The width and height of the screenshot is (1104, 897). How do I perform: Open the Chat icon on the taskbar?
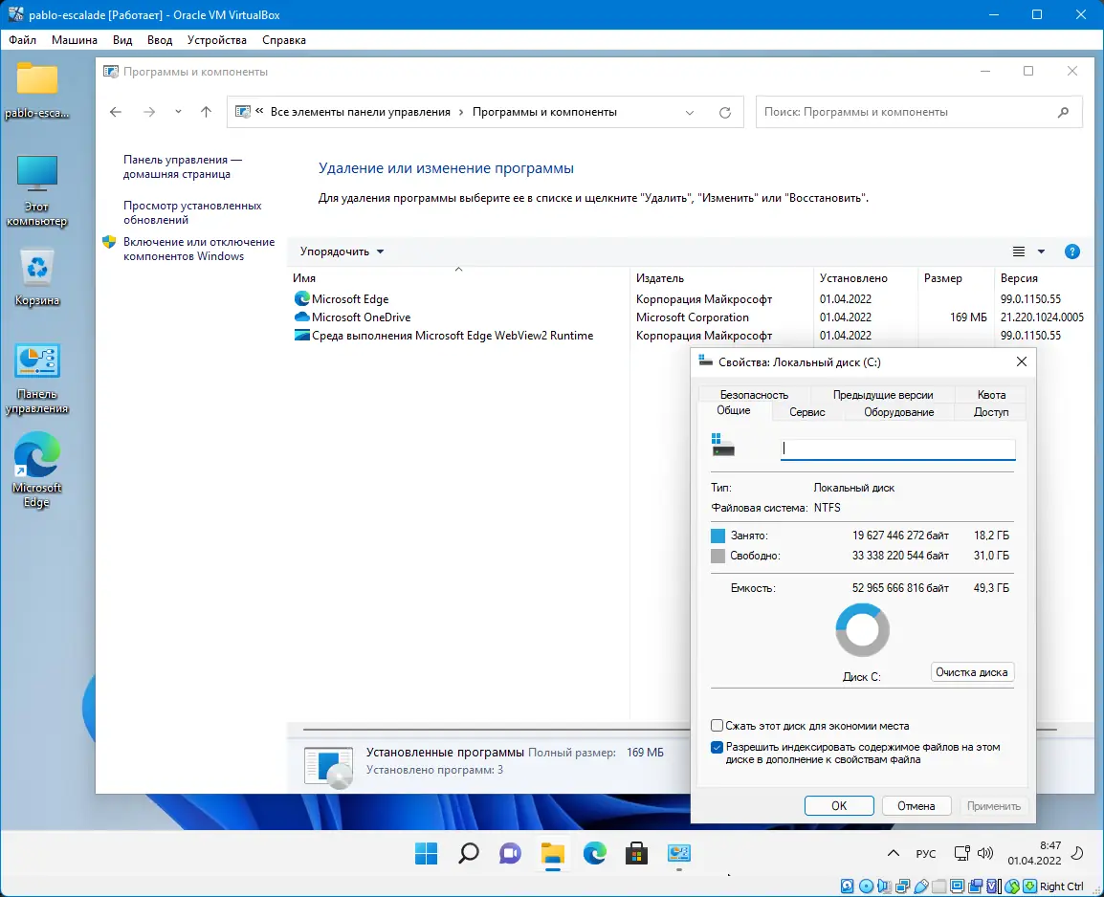(x=510, y=853)
